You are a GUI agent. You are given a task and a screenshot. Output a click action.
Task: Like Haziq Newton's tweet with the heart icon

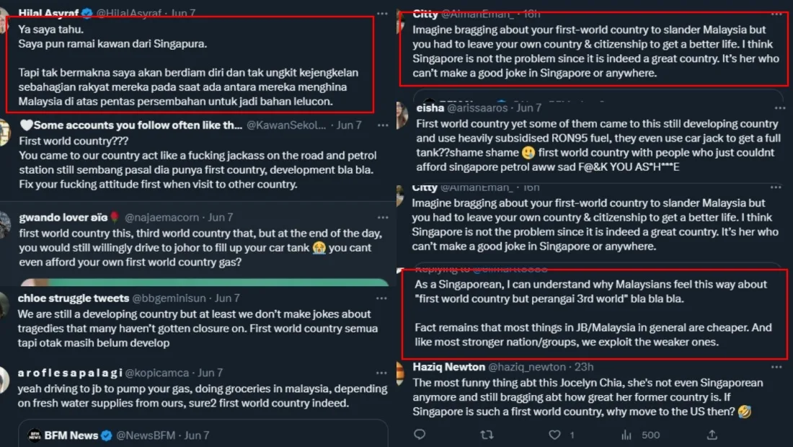(554, 435)
